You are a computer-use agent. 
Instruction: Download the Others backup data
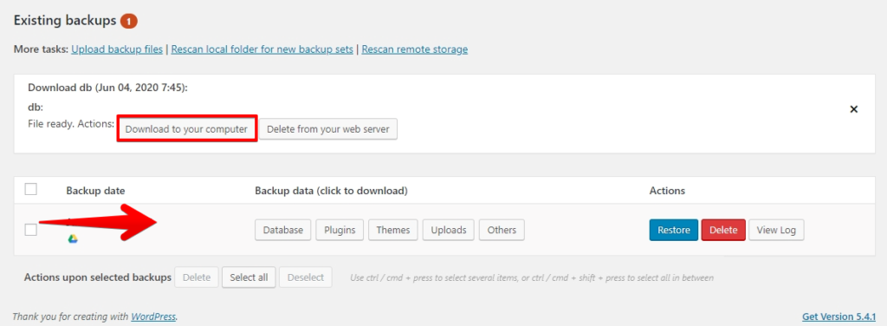[502, 231]
